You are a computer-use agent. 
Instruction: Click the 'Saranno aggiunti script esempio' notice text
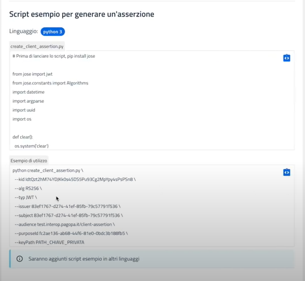tap(84, 259)
